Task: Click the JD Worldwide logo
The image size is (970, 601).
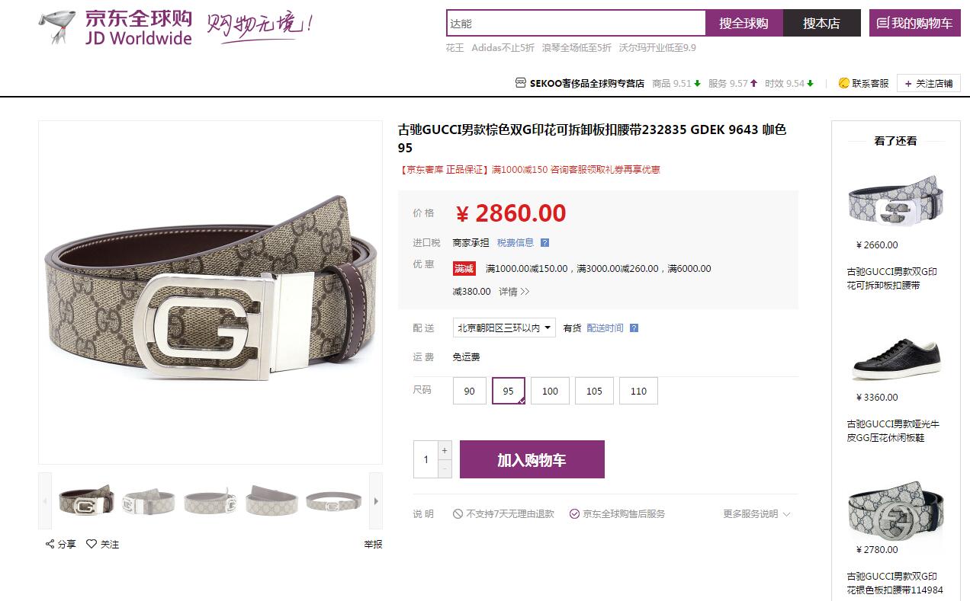Action: pos(115,28)
